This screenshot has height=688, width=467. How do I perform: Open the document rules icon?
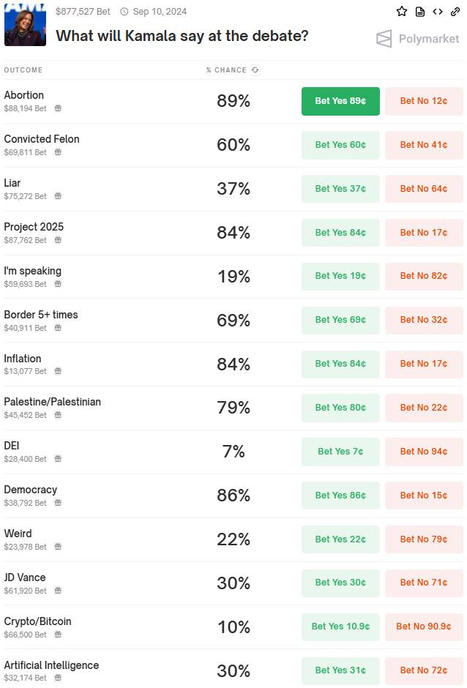420,12
